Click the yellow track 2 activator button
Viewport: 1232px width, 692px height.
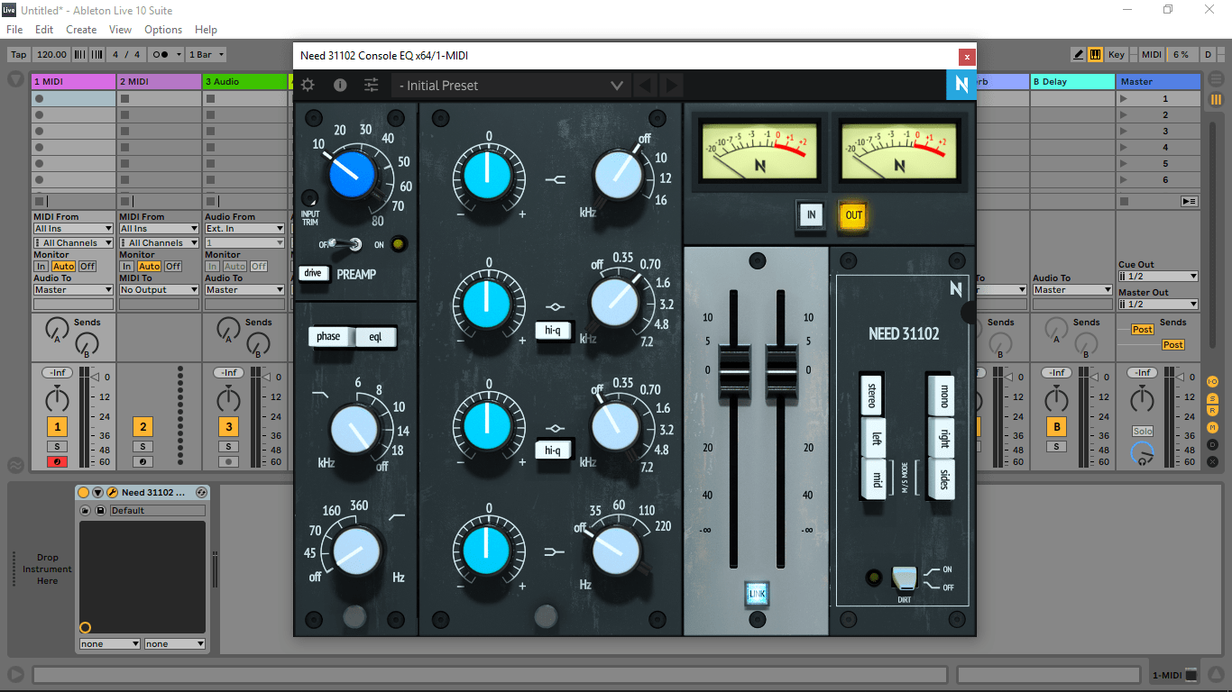tap(143, 427)
